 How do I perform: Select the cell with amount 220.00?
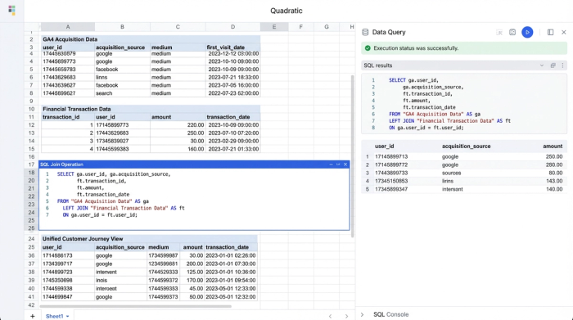pyautogui.click(x=178, y=125)
